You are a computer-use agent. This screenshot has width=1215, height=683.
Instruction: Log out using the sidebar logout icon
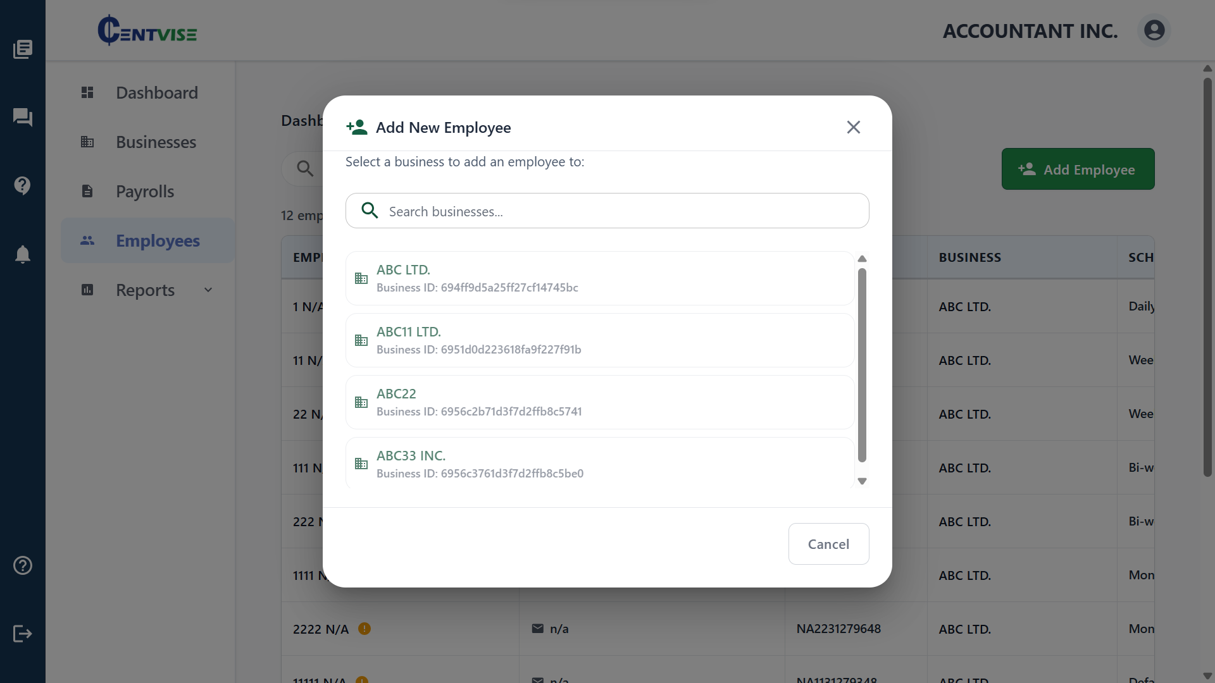click(23, 634)
